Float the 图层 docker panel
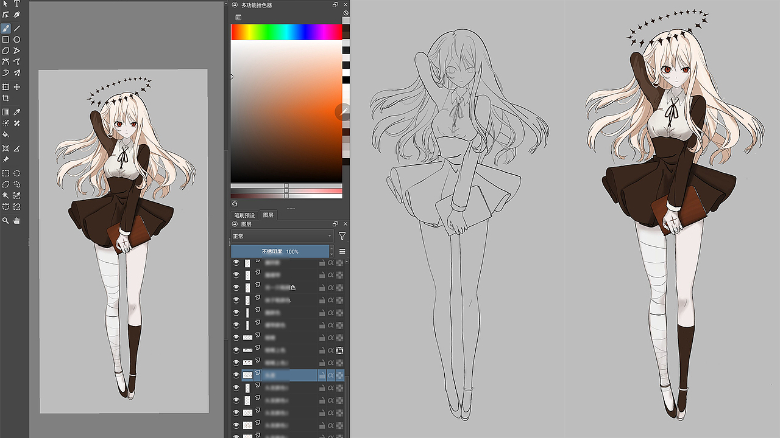This screenshot has height=438, width=780. click(x=335, y=224)
